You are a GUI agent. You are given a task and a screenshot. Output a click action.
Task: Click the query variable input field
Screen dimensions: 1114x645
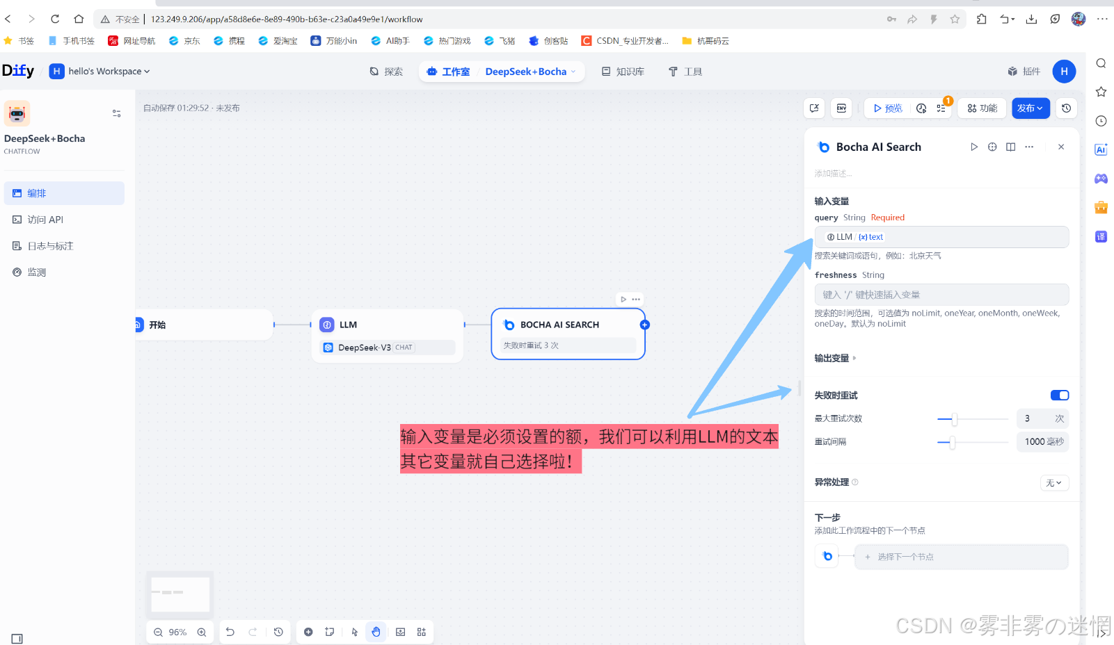(941, 237)
